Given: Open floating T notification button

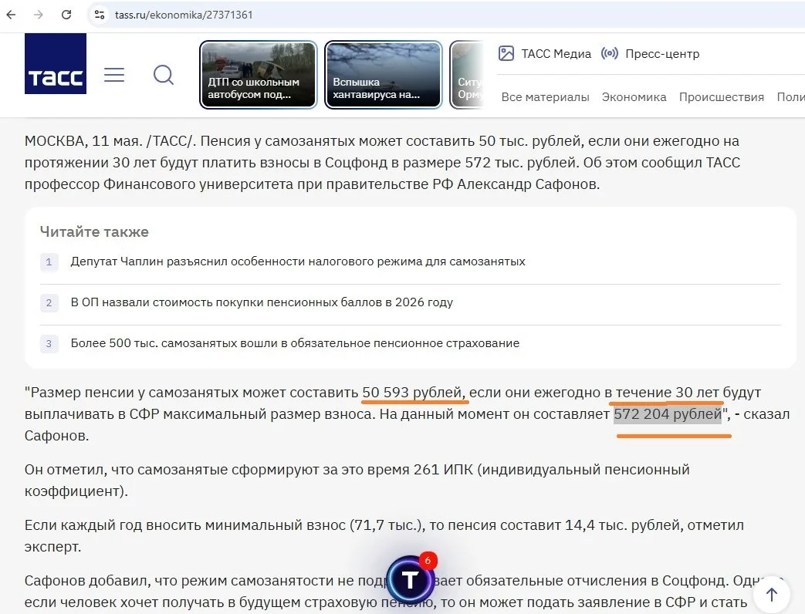Looking at the screenshot, I should 410,580.
